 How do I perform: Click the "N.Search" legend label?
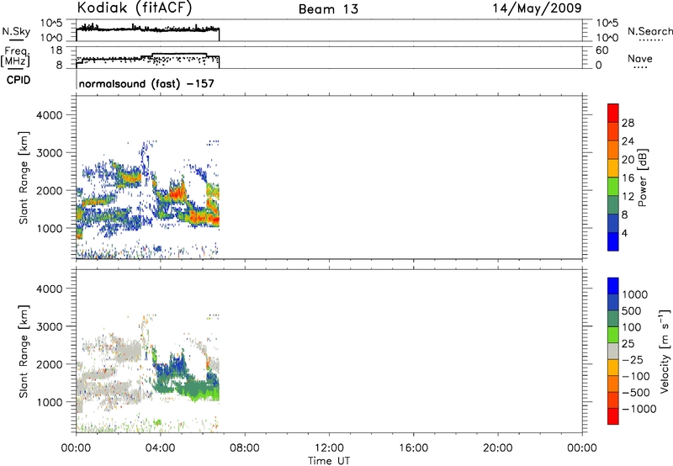click(649, 31)
